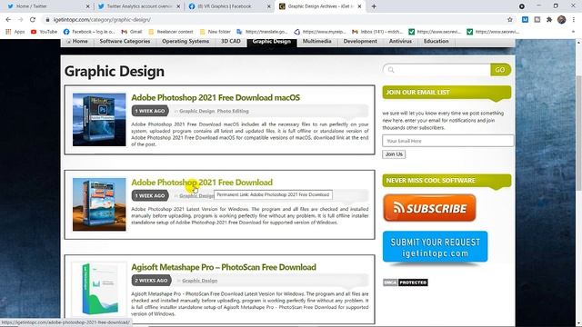Open the Extensions puzzle icon
The image size is (582, 327).
pos(549,20)
